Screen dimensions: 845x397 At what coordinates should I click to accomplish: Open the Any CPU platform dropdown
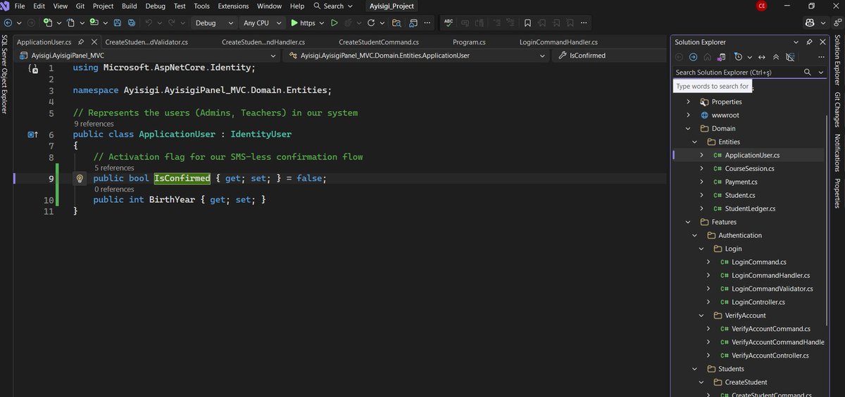pos(262,23)
